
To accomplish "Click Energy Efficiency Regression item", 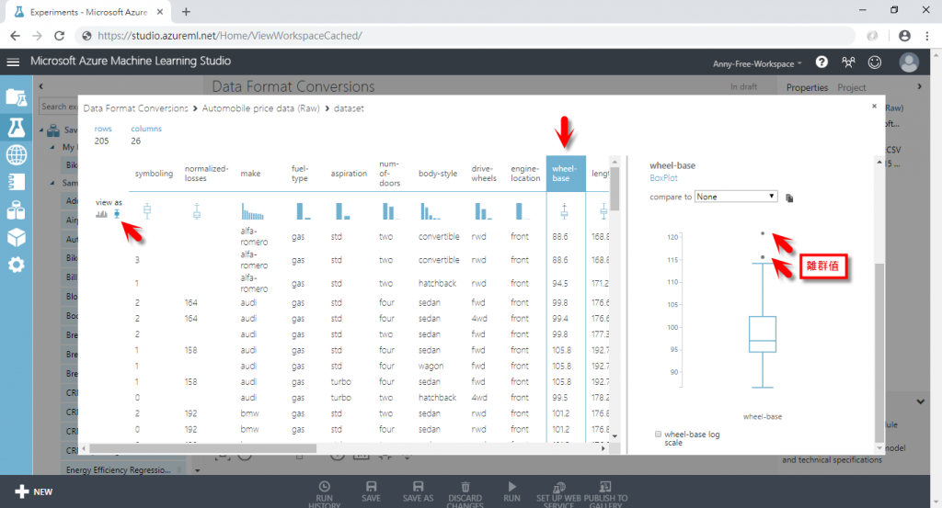I will click(119, 469).
